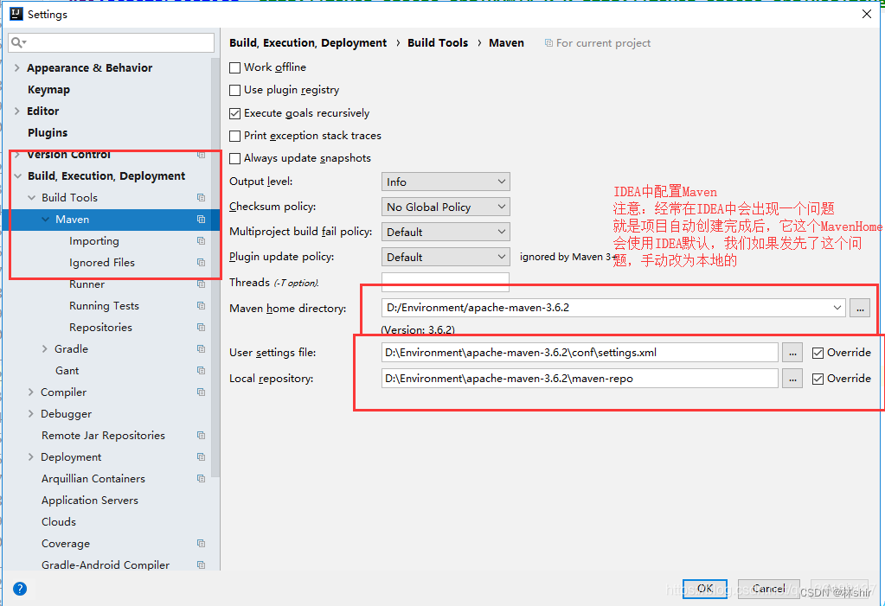Screen dimensions: 885x606
Task: Enable Print exception stack traces
Action: coord(234,136)
